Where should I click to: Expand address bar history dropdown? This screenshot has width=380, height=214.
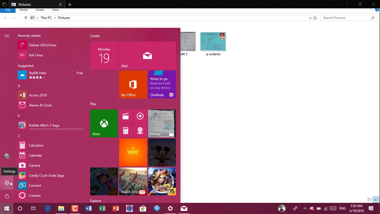310,18
